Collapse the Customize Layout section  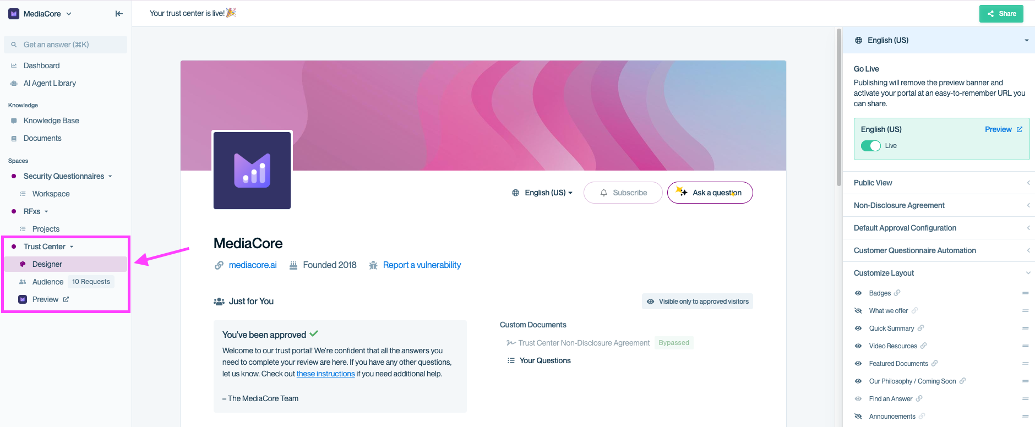(x=939, y=273)
